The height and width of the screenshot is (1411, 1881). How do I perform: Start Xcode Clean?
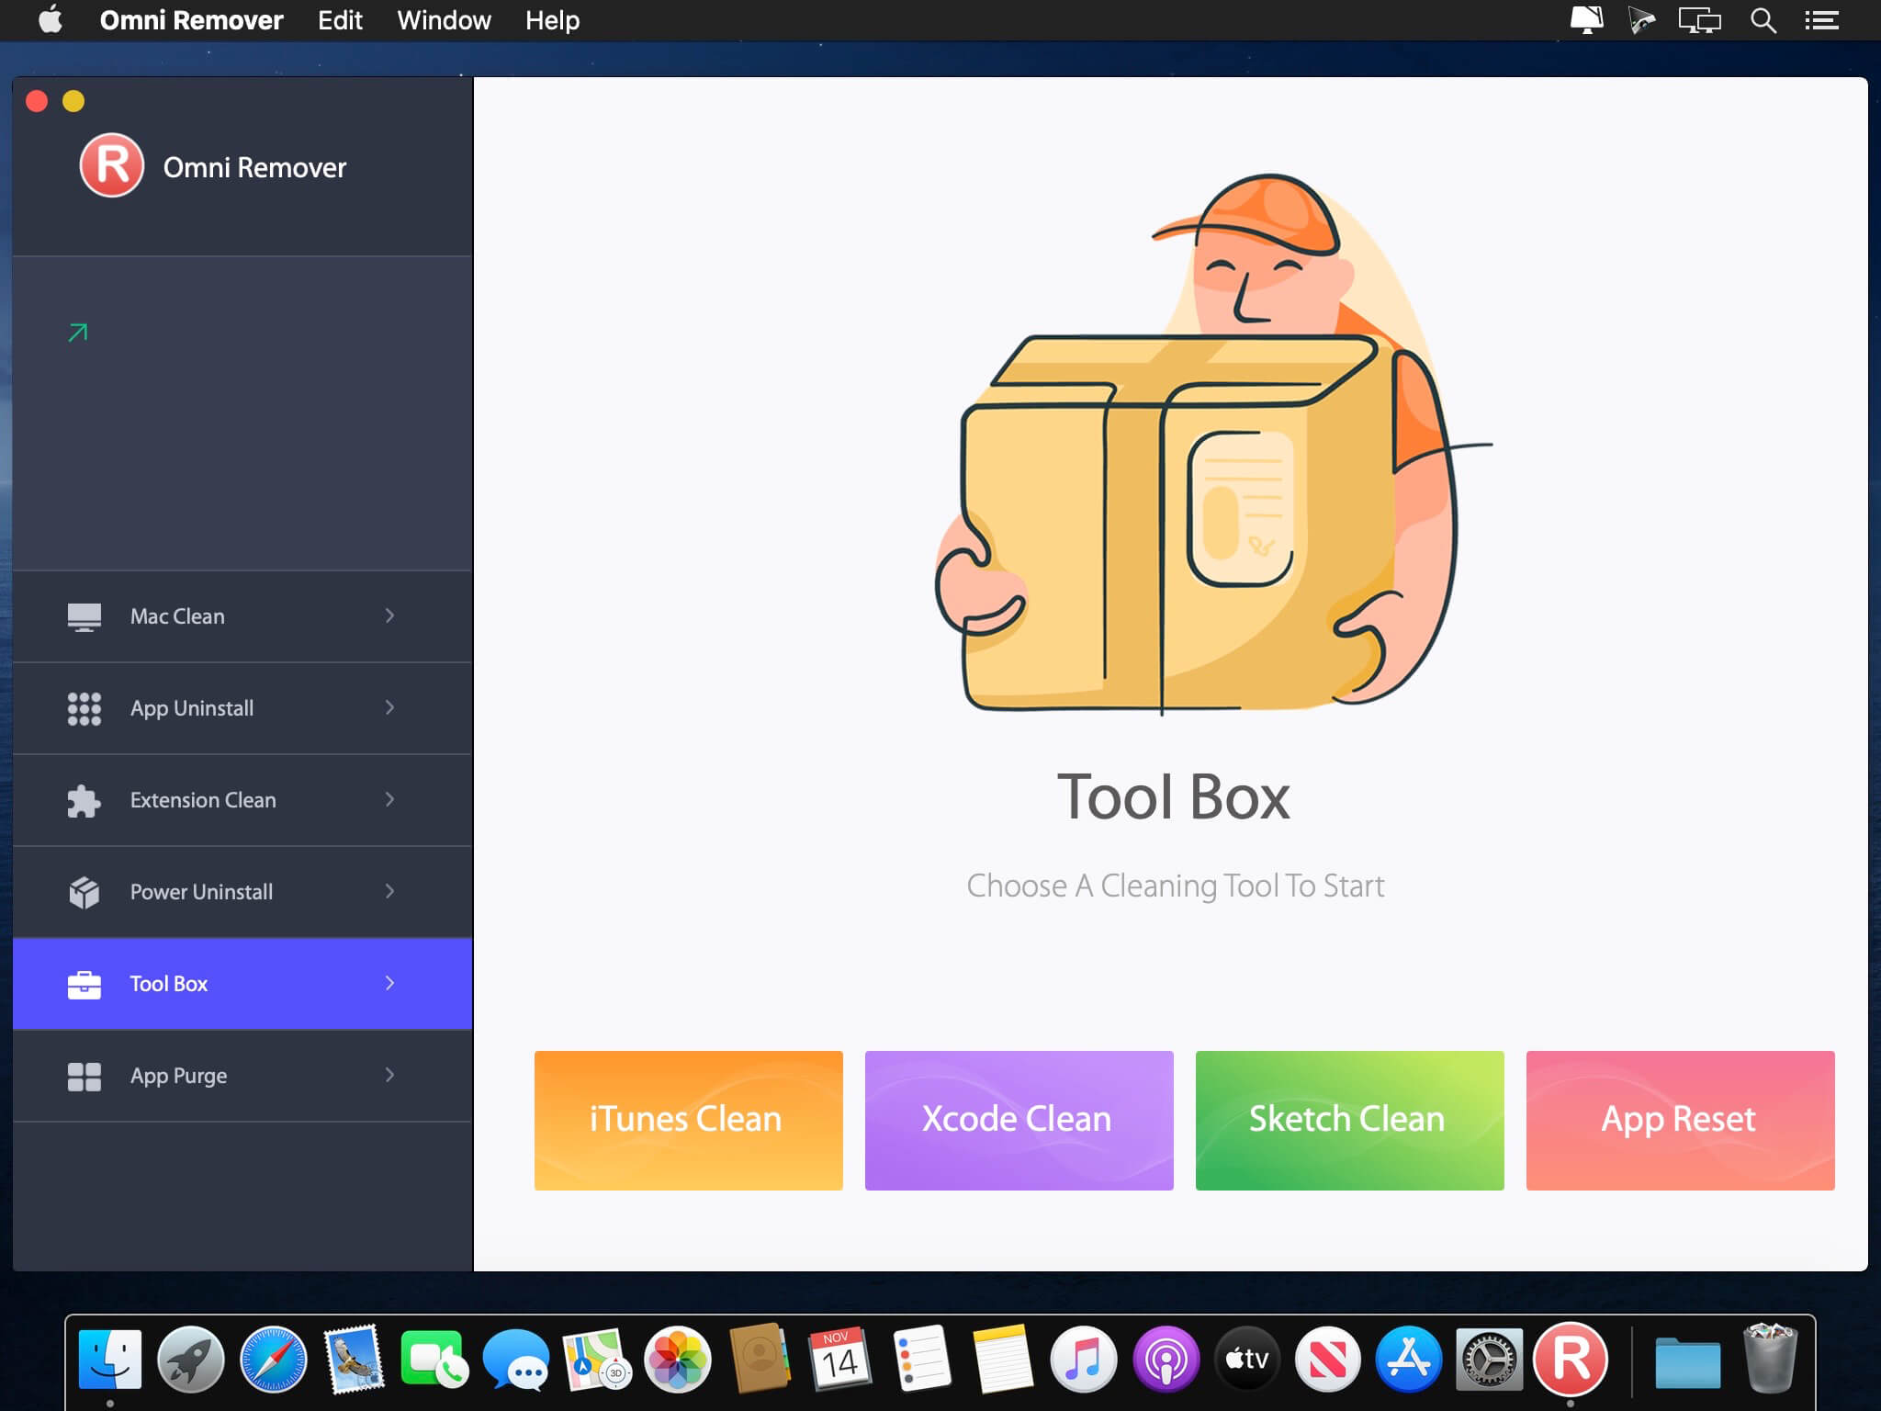[x=1018, y=1119]
